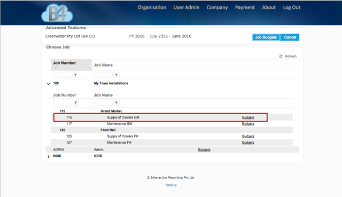Viewport: 342px width, 197px height.
Task: Open Budgets for Maintenance FH
Action: tap(248, 143)
